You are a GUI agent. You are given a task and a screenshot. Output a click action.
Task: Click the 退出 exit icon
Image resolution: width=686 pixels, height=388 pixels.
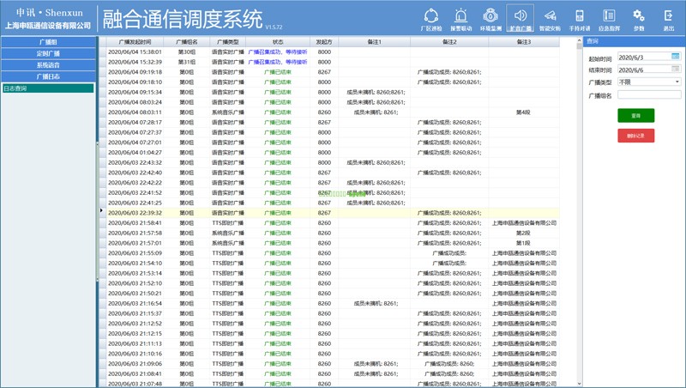click(x=668, y=16)
